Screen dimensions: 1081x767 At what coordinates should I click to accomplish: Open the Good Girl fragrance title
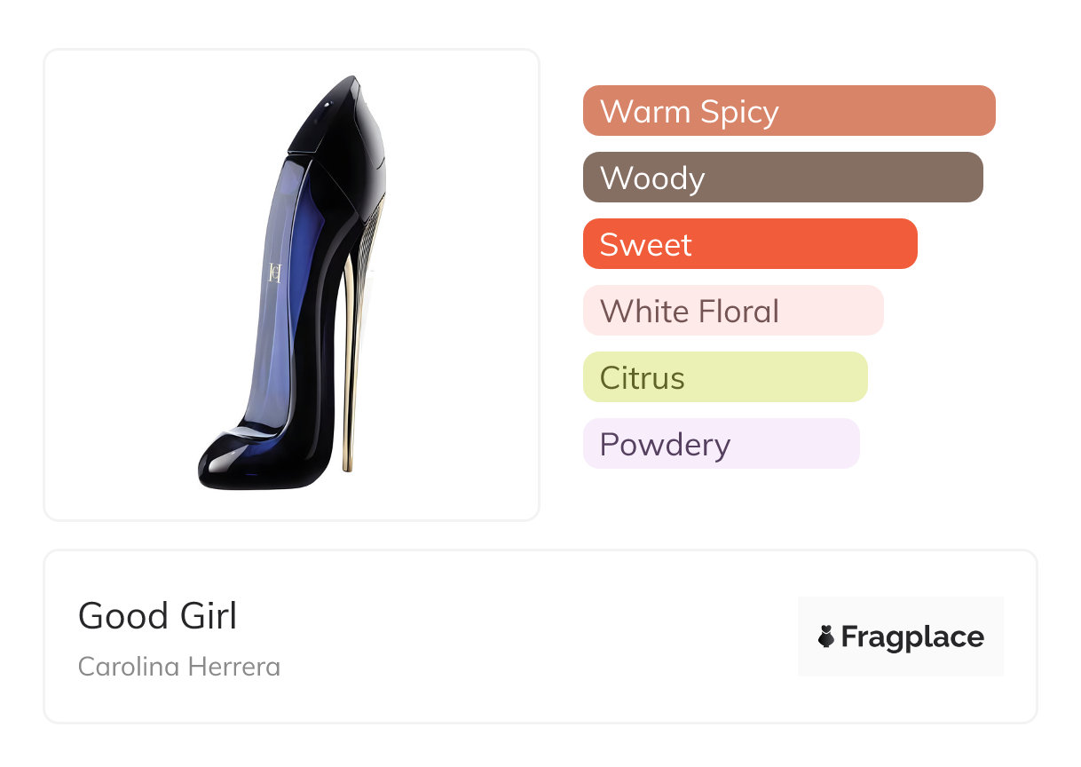[x=157, y=616]
